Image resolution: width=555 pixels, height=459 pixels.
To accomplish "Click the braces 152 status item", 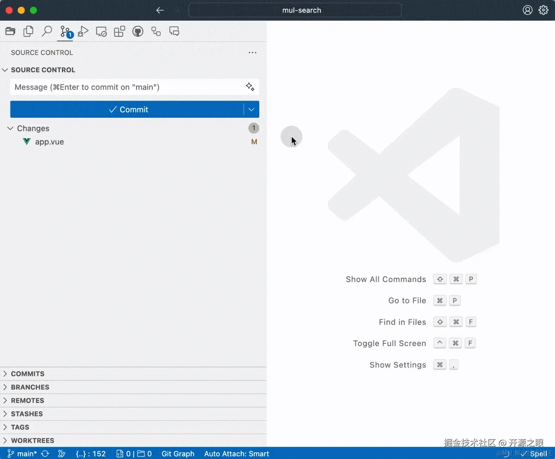I will (x=91, y=454).
